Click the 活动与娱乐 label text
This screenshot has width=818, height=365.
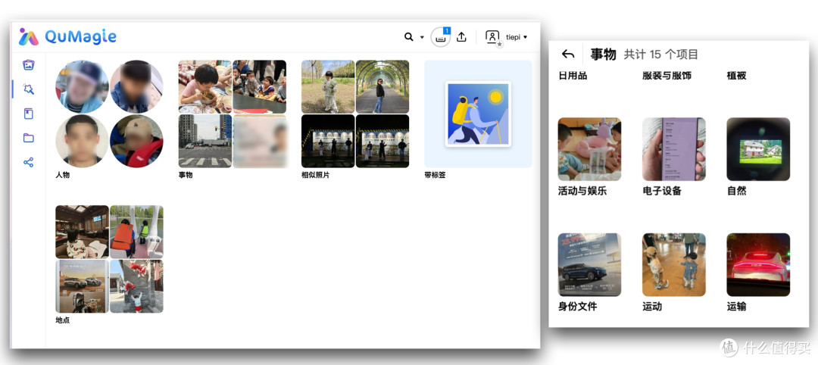pos(582,191)
